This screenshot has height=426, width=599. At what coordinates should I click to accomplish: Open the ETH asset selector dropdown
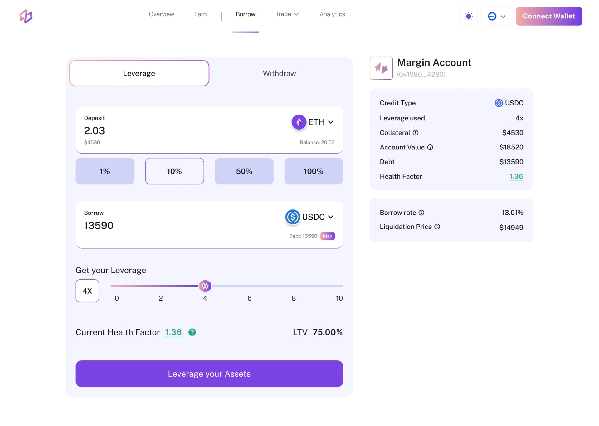[331, 122]
